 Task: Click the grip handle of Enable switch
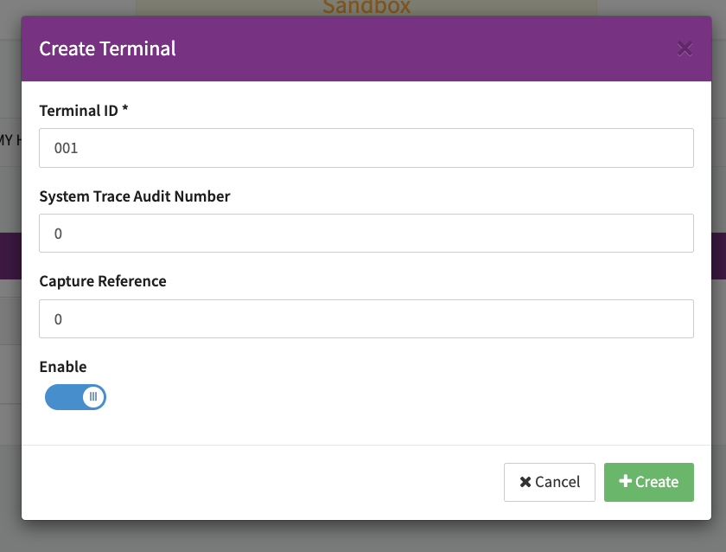93,397
